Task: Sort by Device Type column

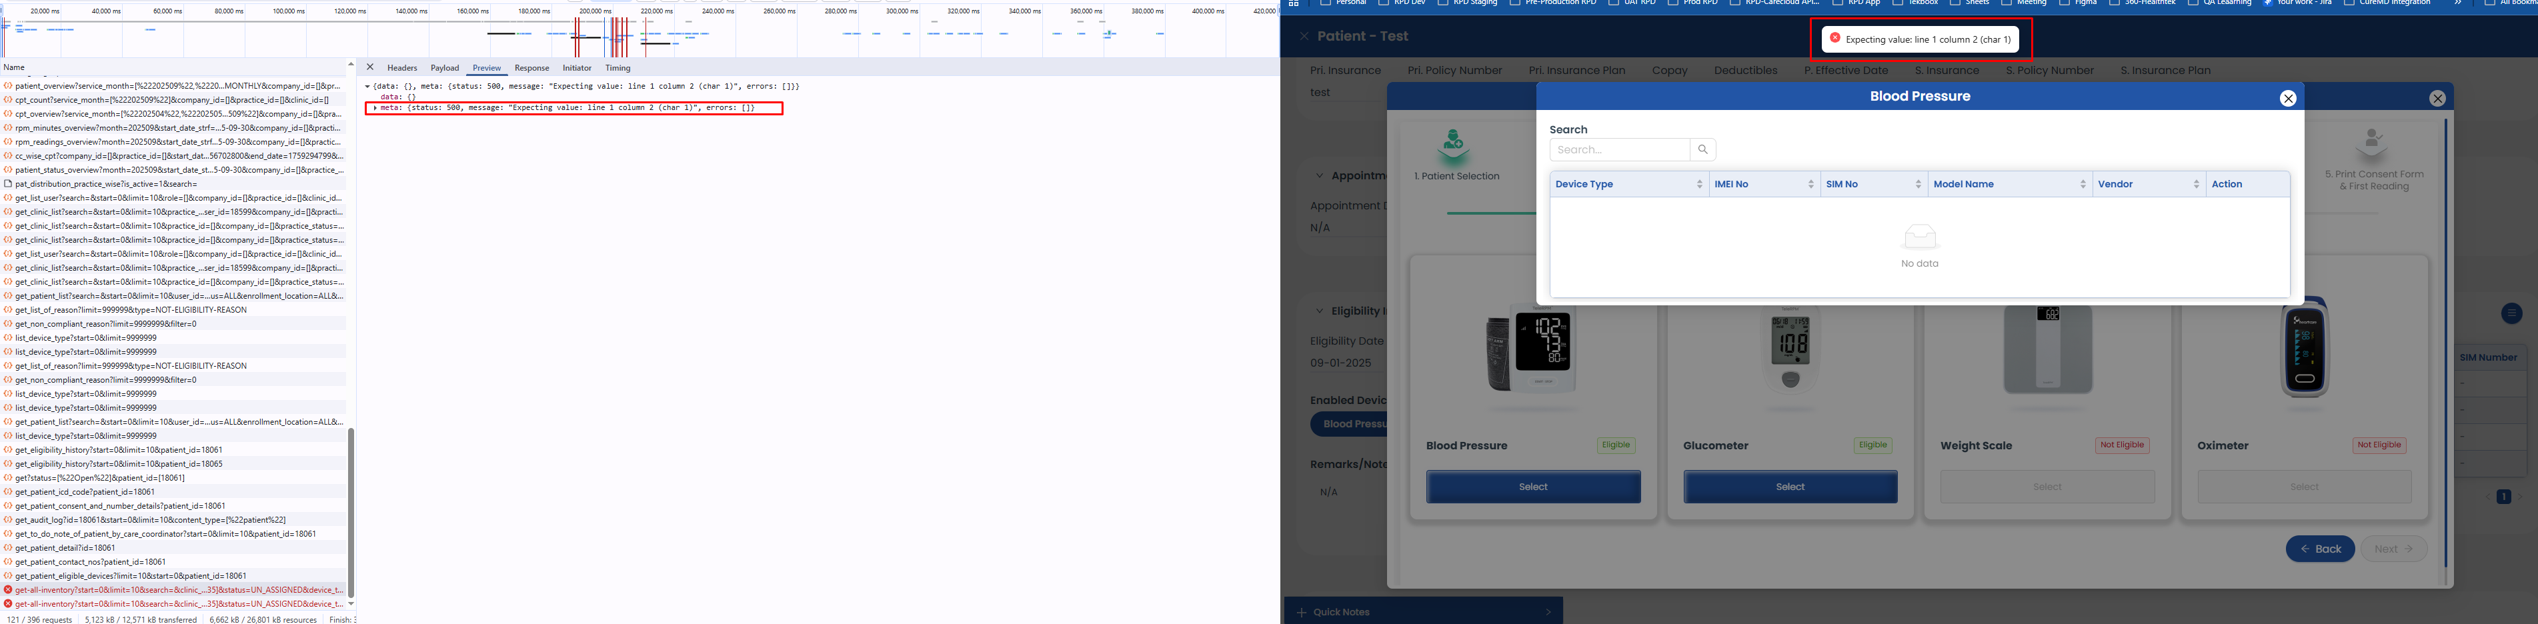Action: 1698,184
